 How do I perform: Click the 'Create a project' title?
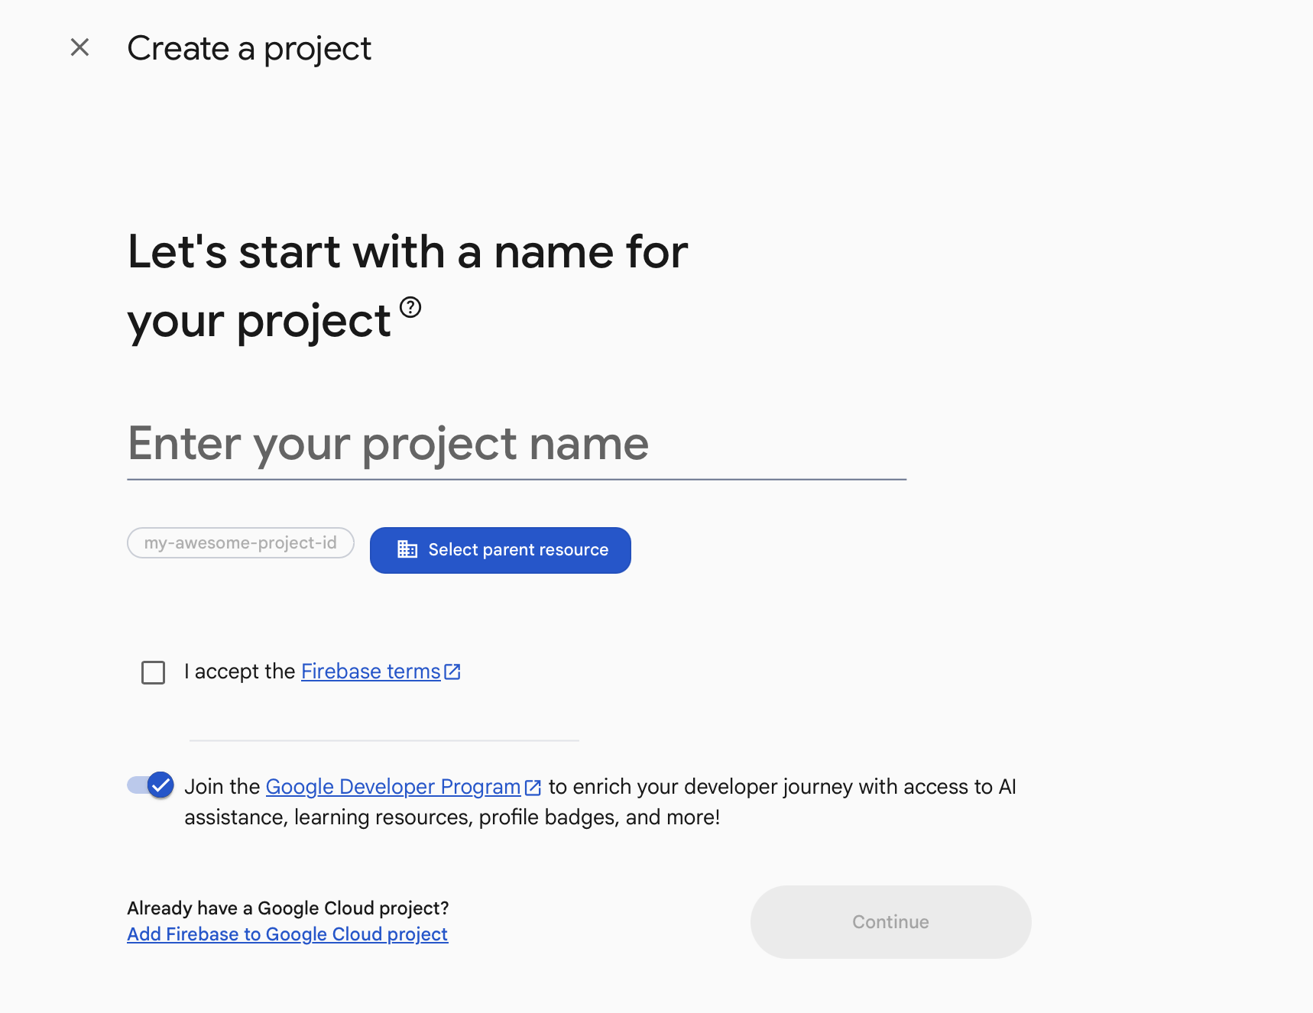point(249,49)
